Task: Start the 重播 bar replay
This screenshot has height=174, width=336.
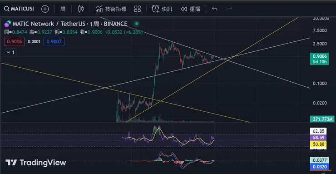Action: (x=191, y=9)
